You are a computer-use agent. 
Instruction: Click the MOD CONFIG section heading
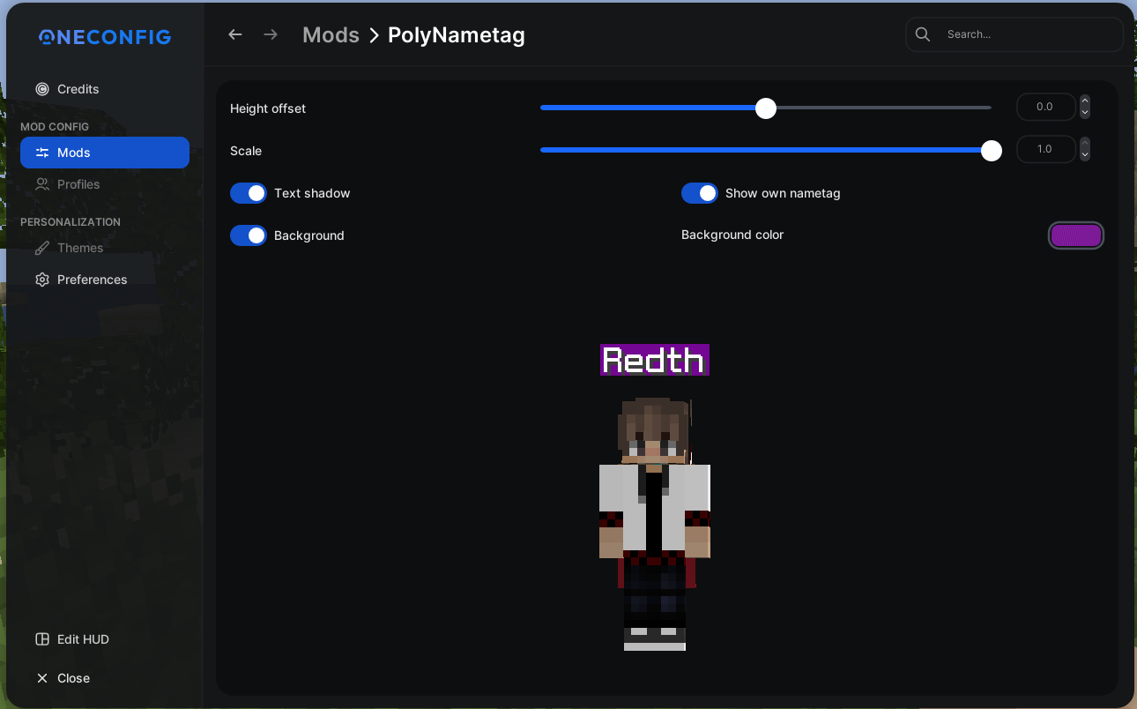[55, 127]
